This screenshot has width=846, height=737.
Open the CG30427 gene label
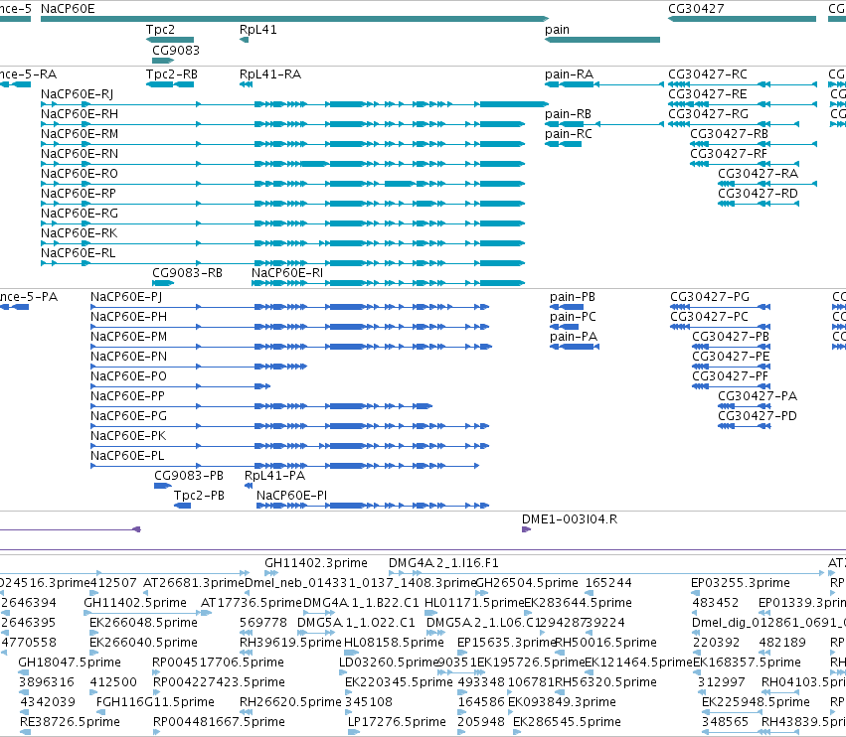pos(696,9)
